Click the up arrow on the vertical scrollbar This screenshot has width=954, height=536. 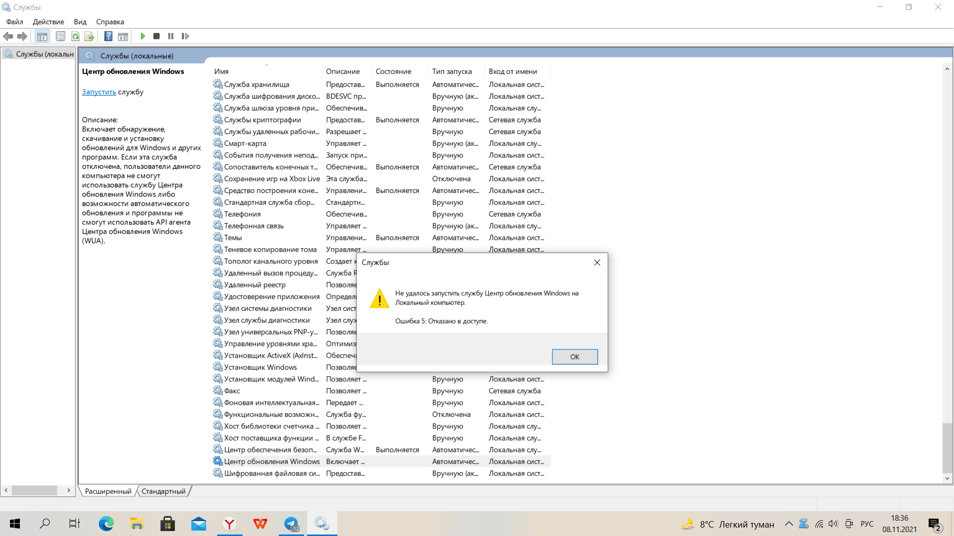point(947,69)
